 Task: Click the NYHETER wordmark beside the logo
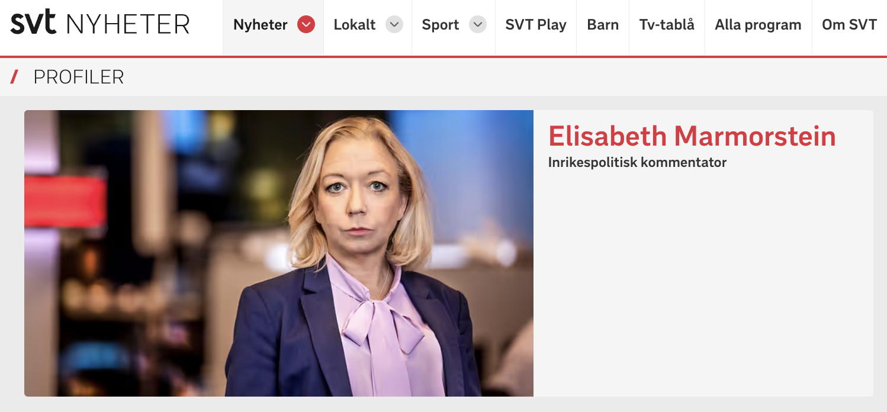(128, 24)
